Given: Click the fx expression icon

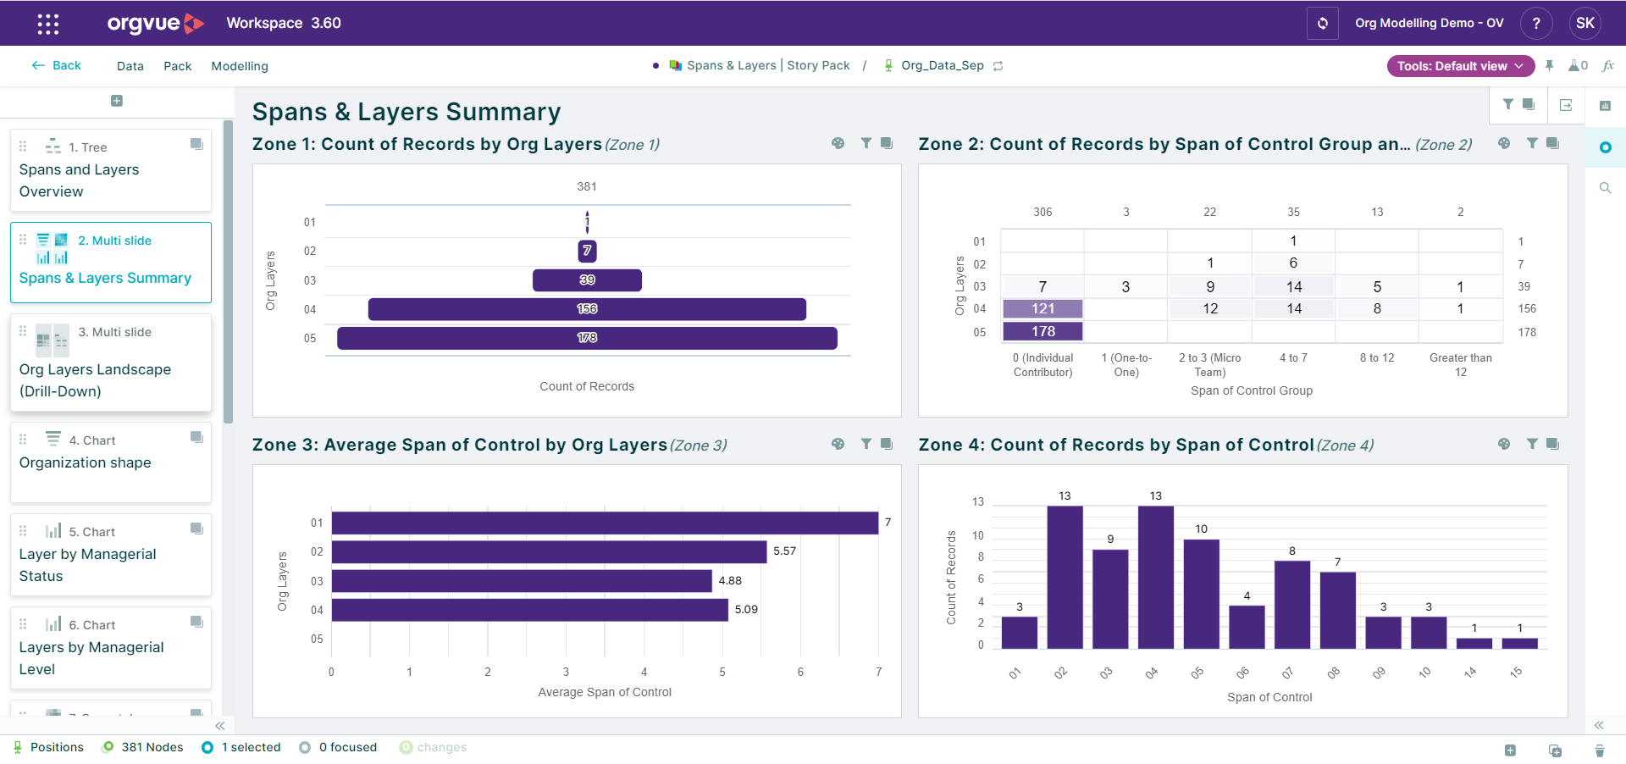Looking at the screenshot, I should click(x=1608, y=65).
